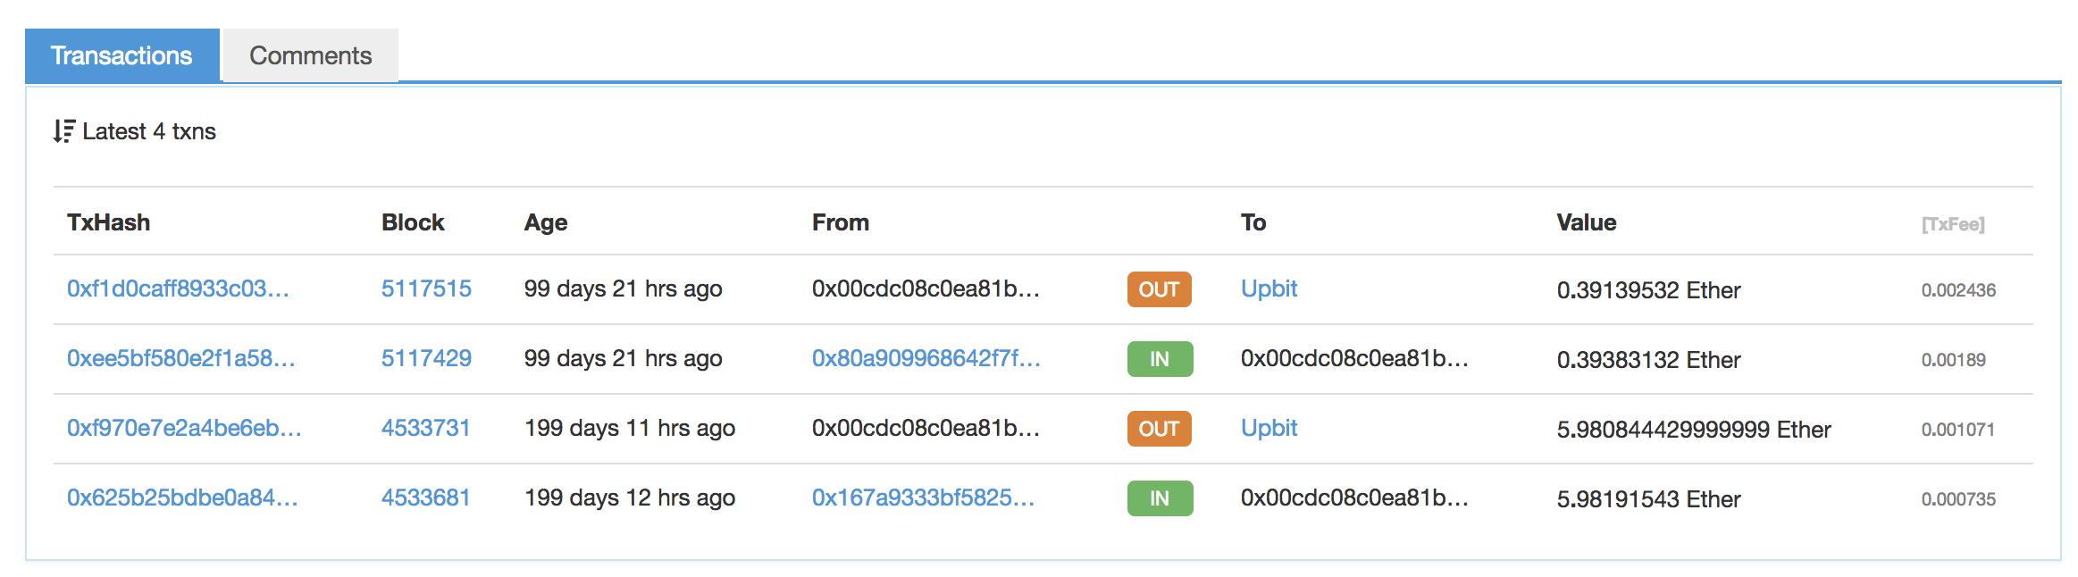The height and width of the screenshot is (577, 2078).
Task: Open transaction hash 0xf1d0caff8933c03
Action: click(x=178, y=288)
